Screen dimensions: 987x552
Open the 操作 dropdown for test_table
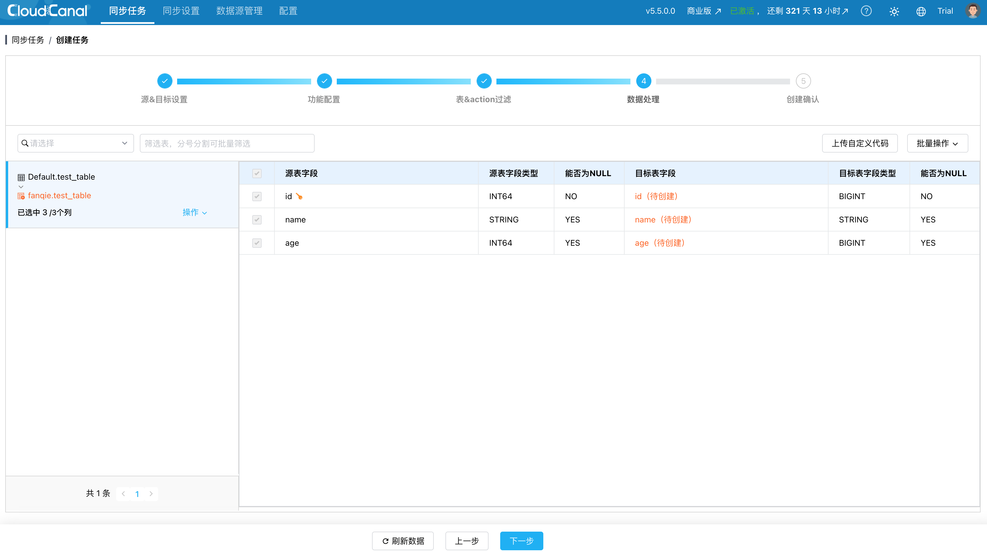click(x=195, y=213)
